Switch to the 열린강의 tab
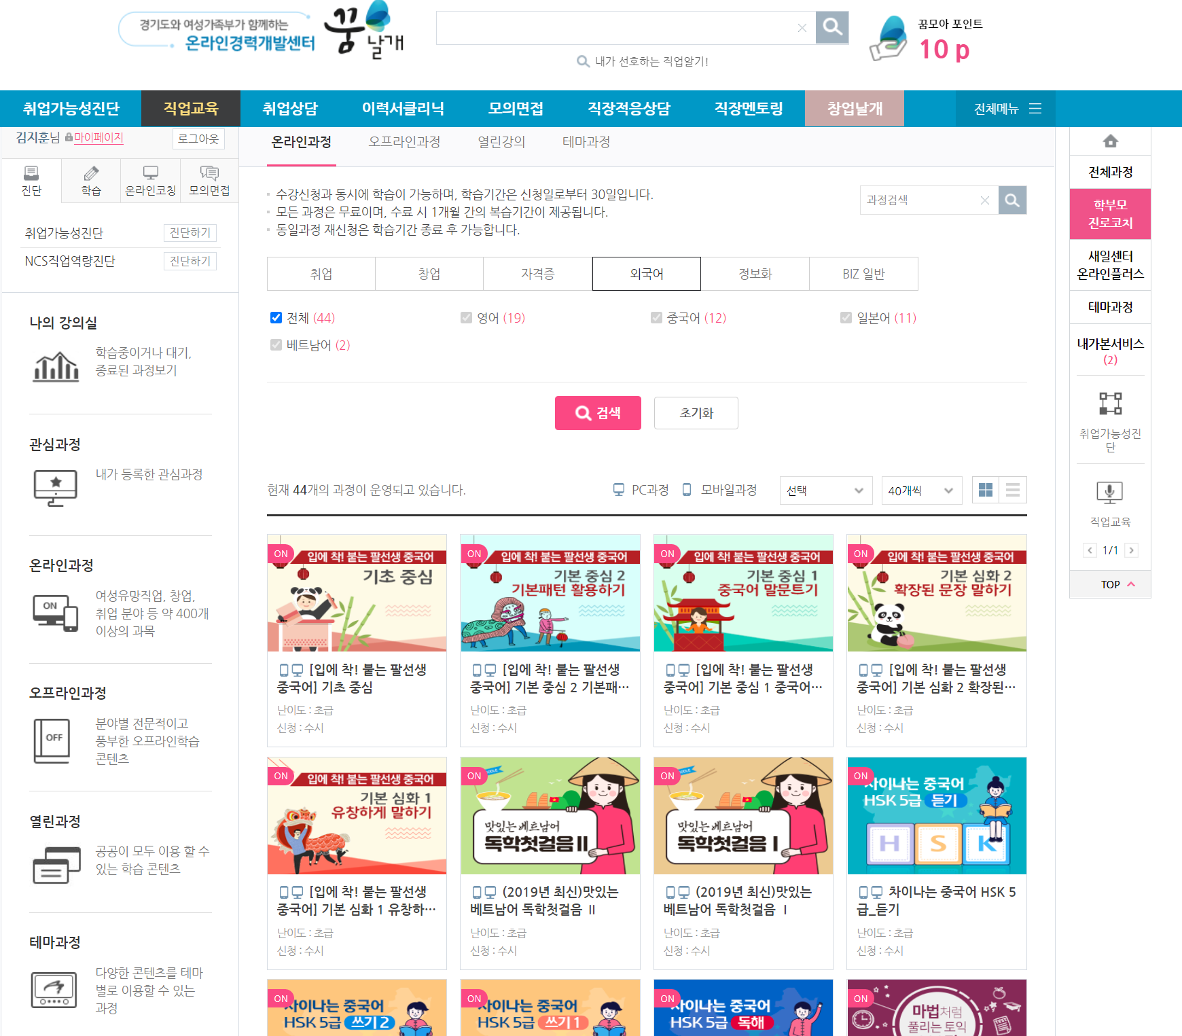This screenshot has height=1036, width=1182. [501, 142]
